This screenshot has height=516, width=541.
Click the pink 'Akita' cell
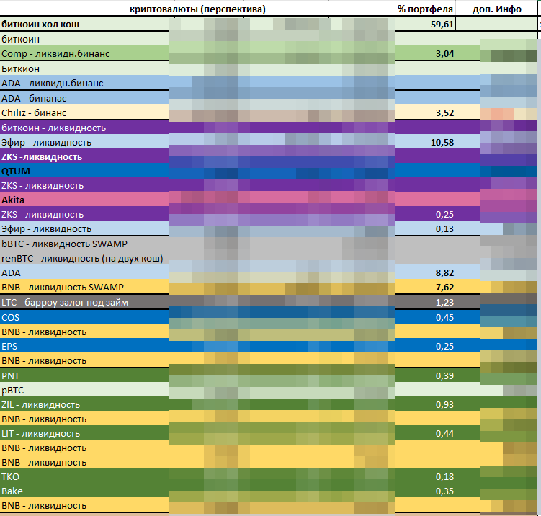13,200
